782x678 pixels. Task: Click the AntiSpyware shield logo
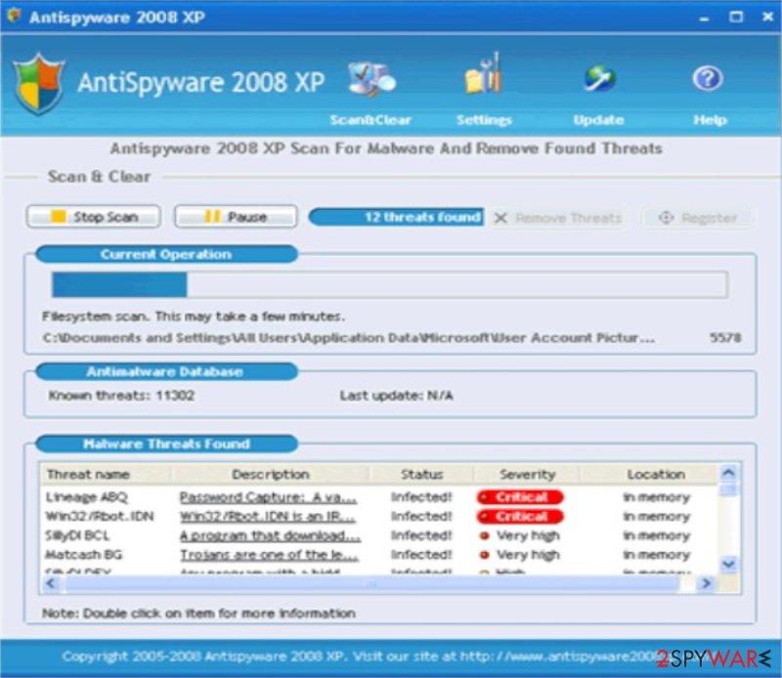click(38, 84)
